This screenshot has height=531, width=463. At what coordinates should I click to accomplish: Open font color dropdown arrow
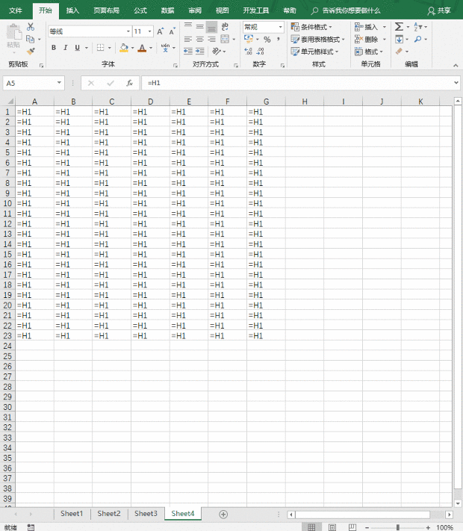pyautogui.click(x=151, y=48)
